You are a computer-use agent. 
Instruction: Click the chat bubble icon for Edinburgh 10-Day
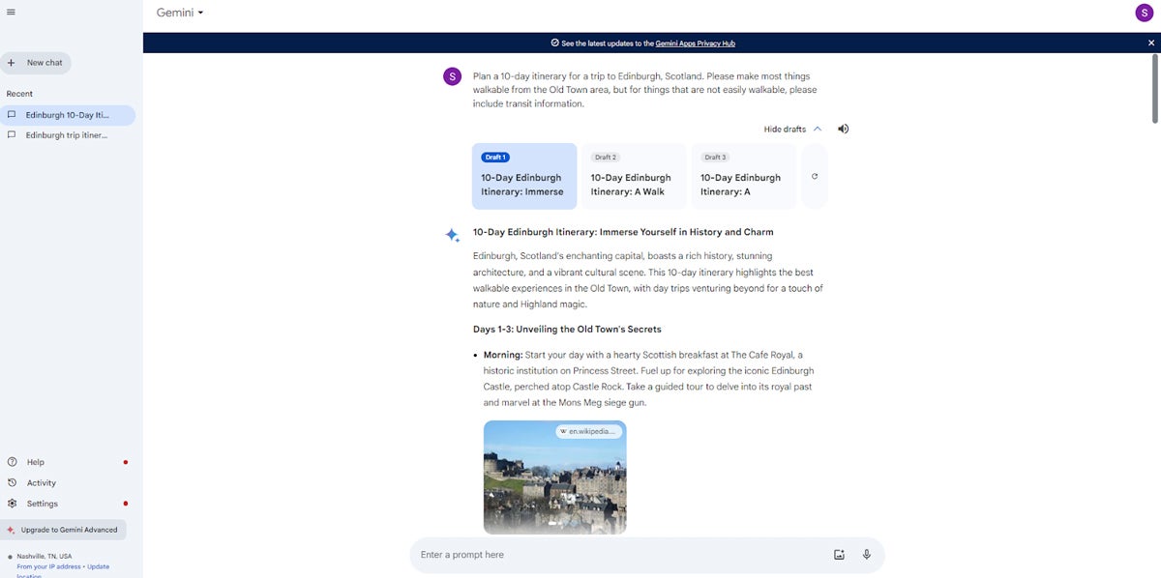tap(12, 114)
